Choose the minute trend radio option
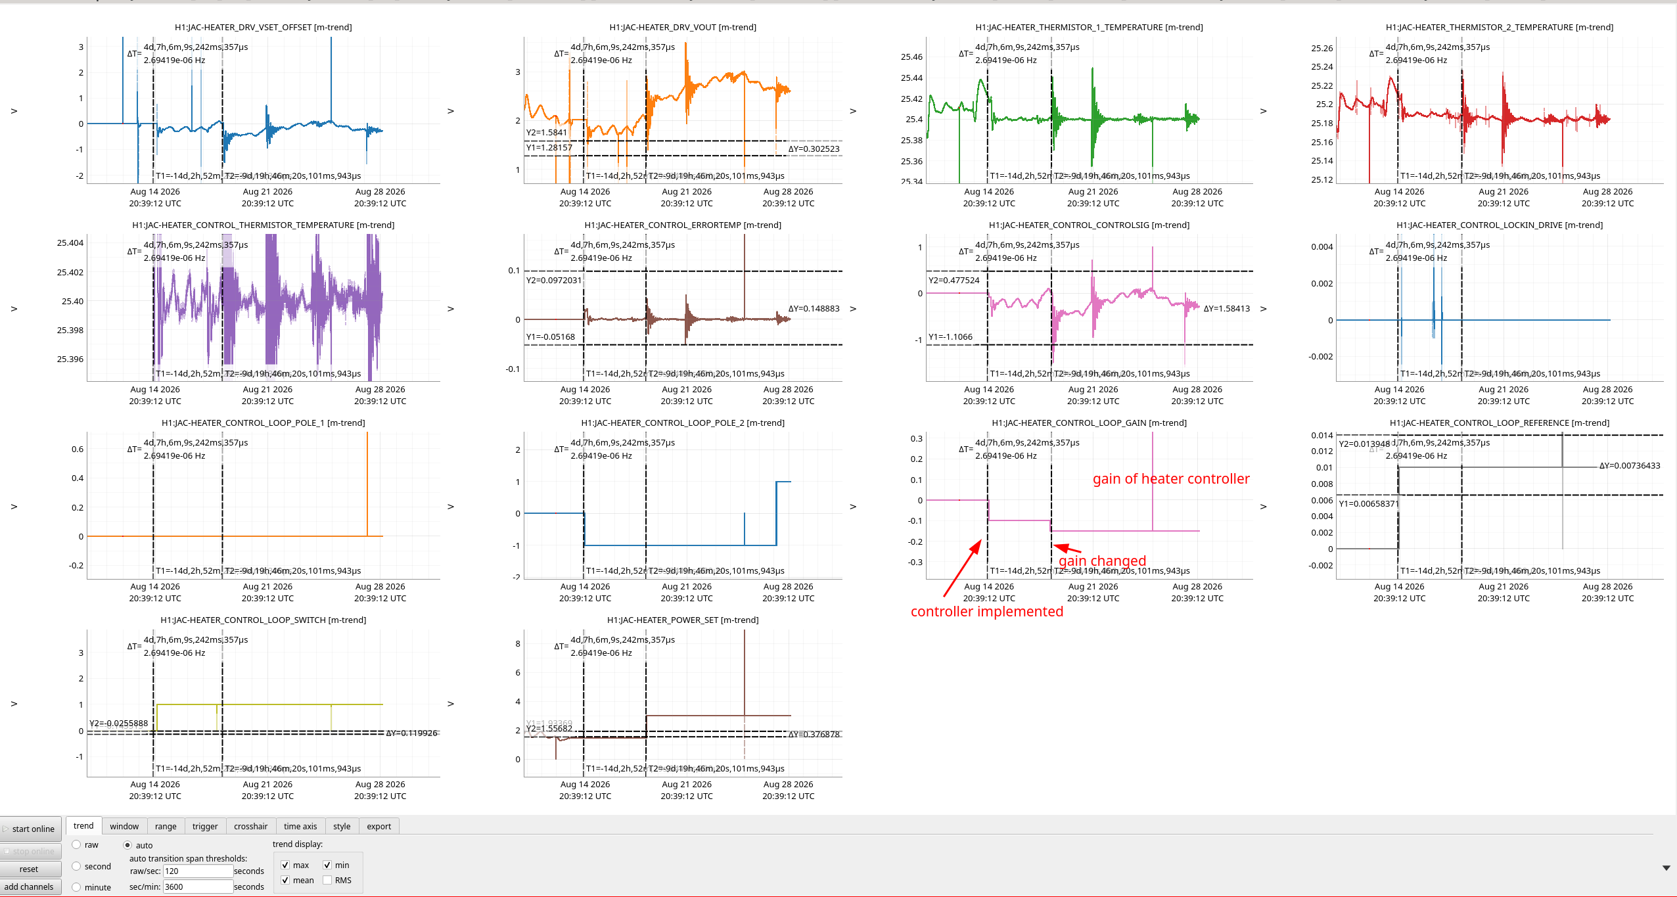The image size is (1677, 897). pos(77,886)
